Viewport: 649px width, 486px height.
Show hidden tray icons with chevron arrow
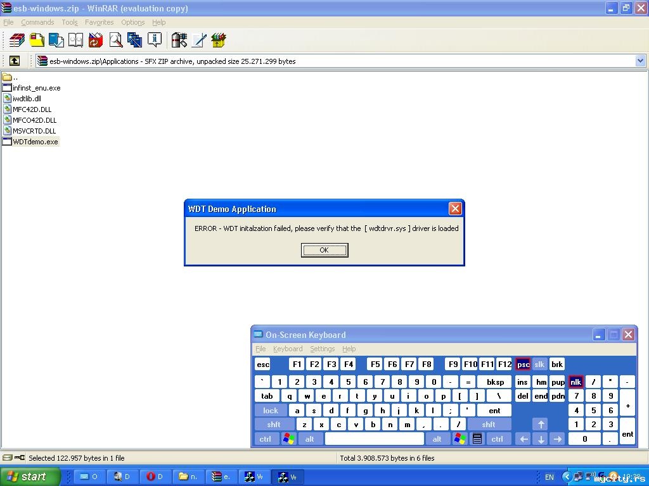pyautogui.click(x=567, y=477)
